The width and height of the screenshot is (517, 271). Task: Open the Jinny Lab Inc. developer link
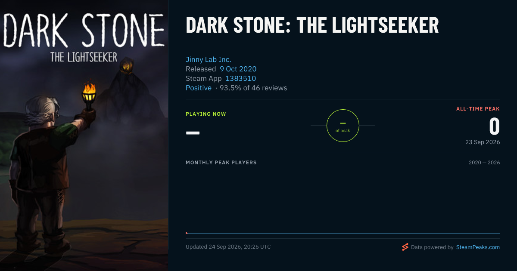209,59
